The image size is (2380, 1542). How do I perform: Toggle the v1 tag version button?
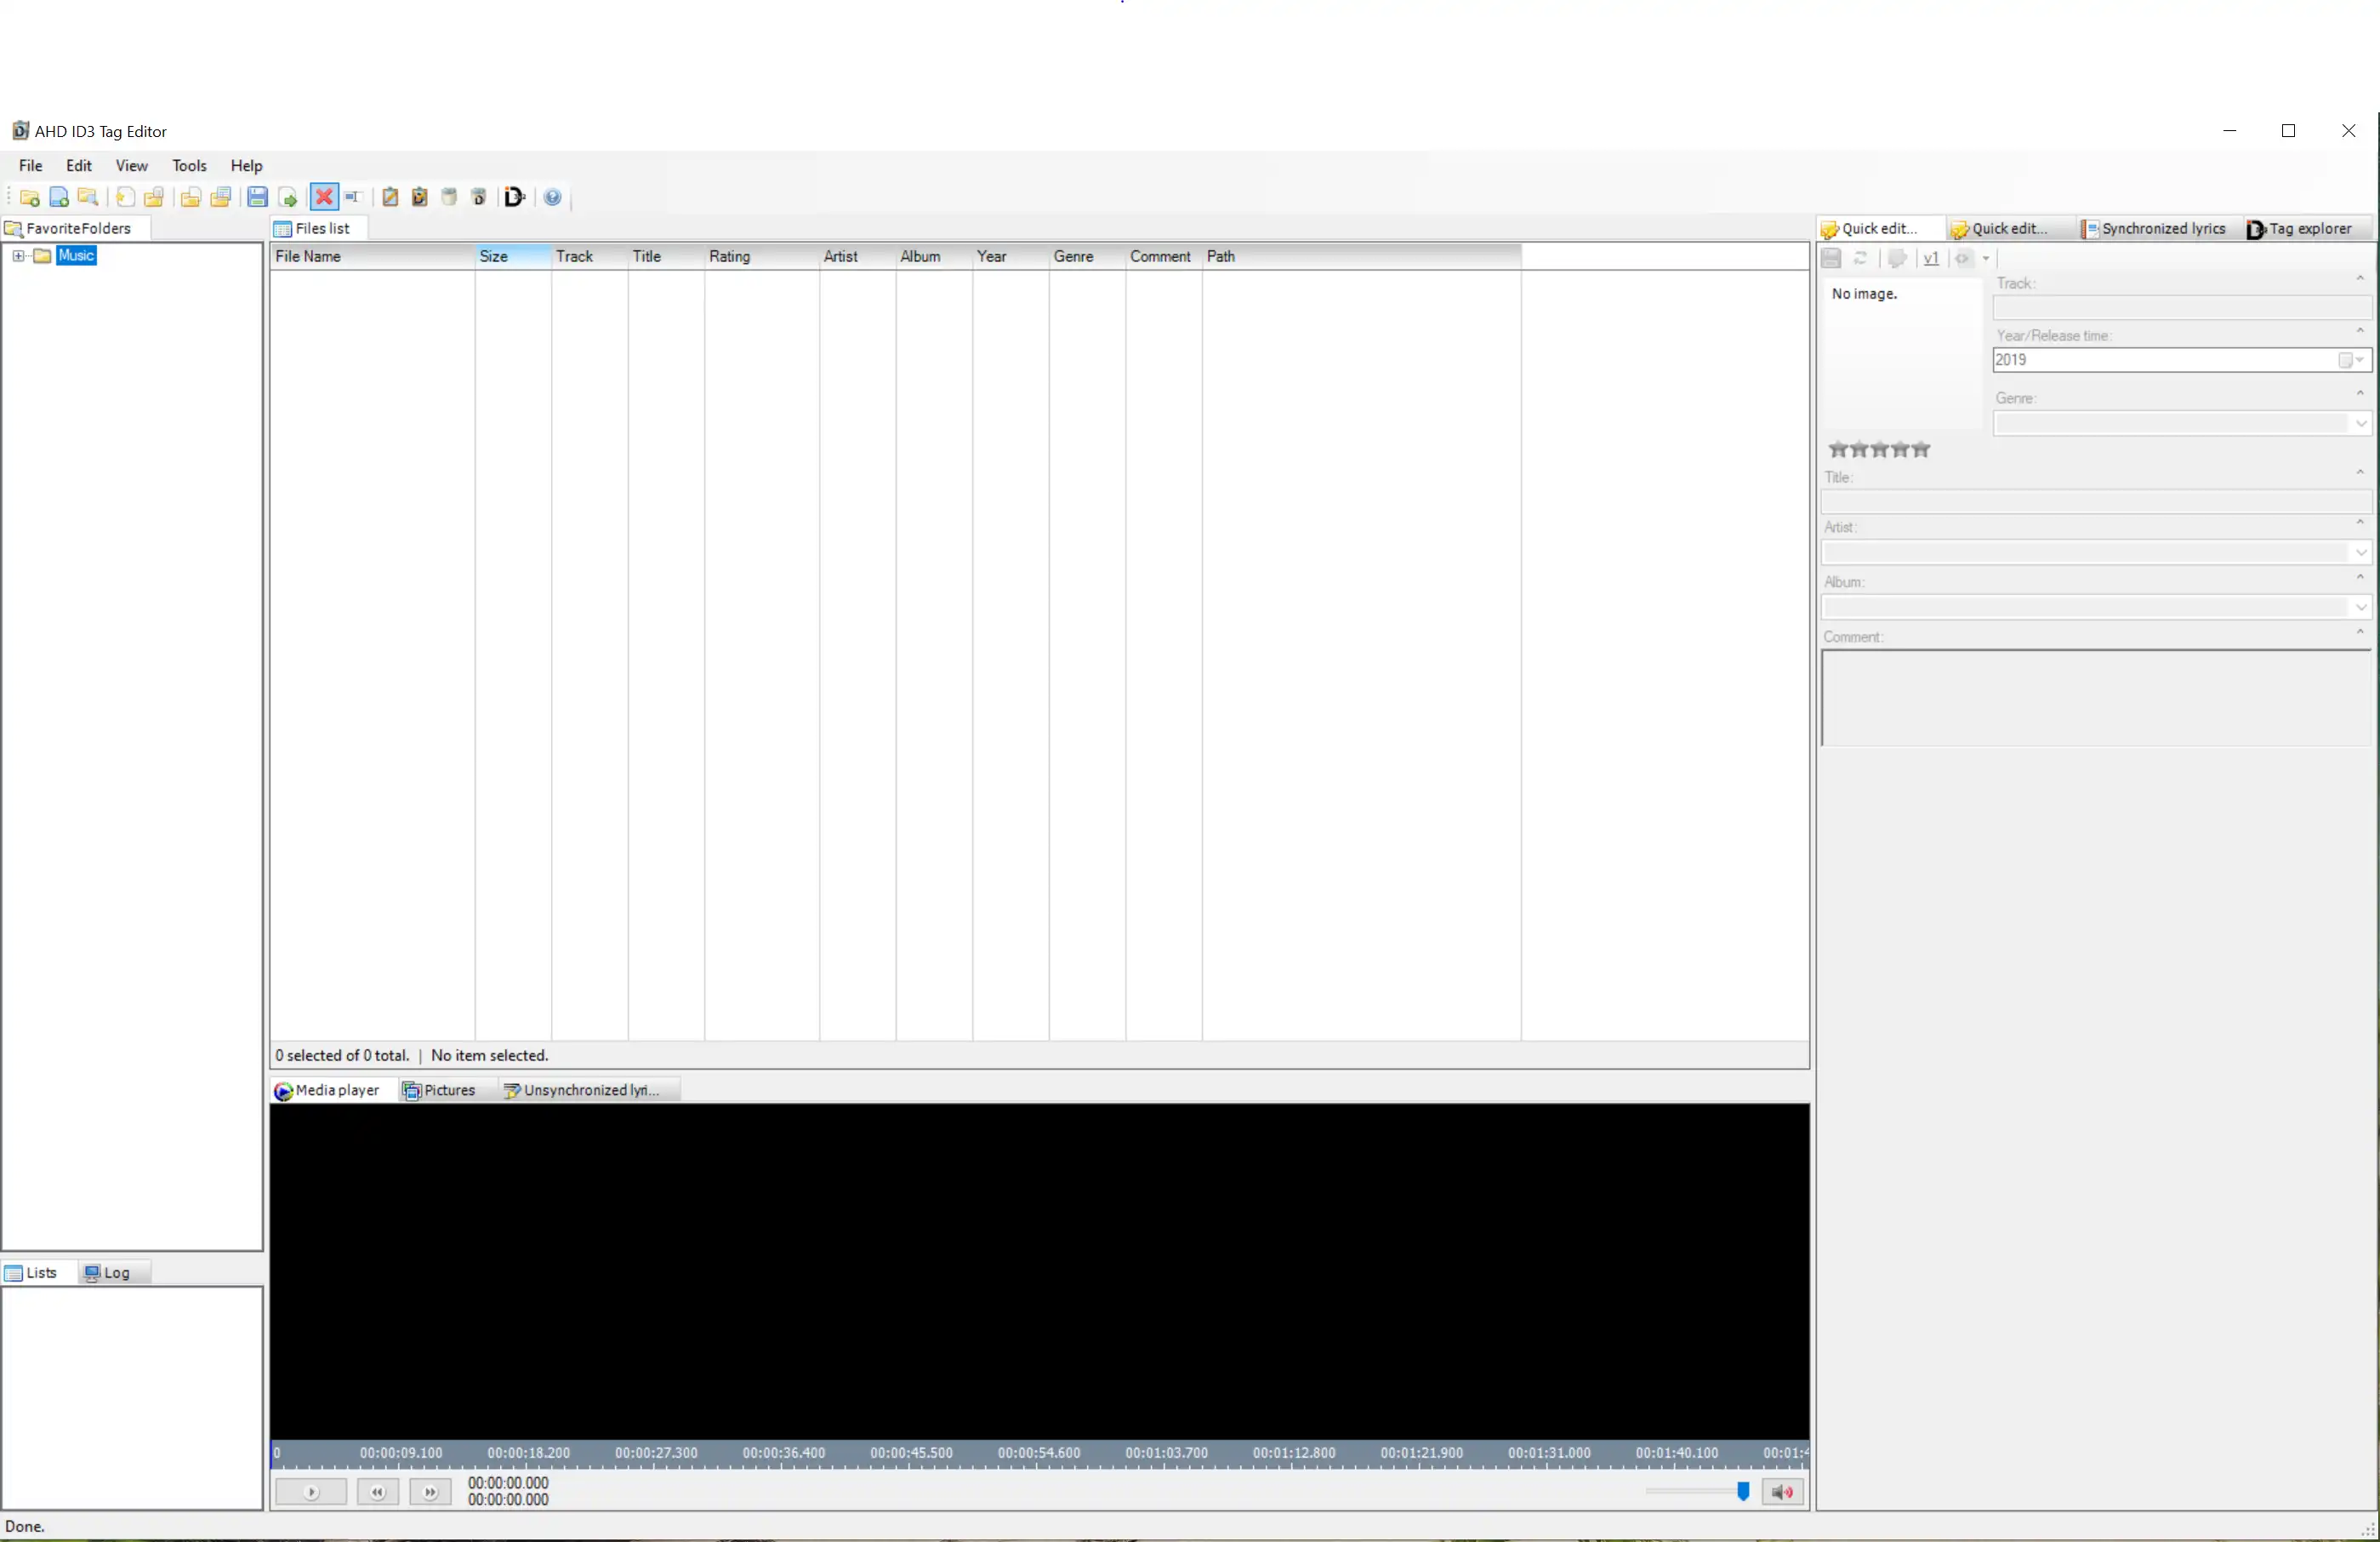[x=1930, y=258]
